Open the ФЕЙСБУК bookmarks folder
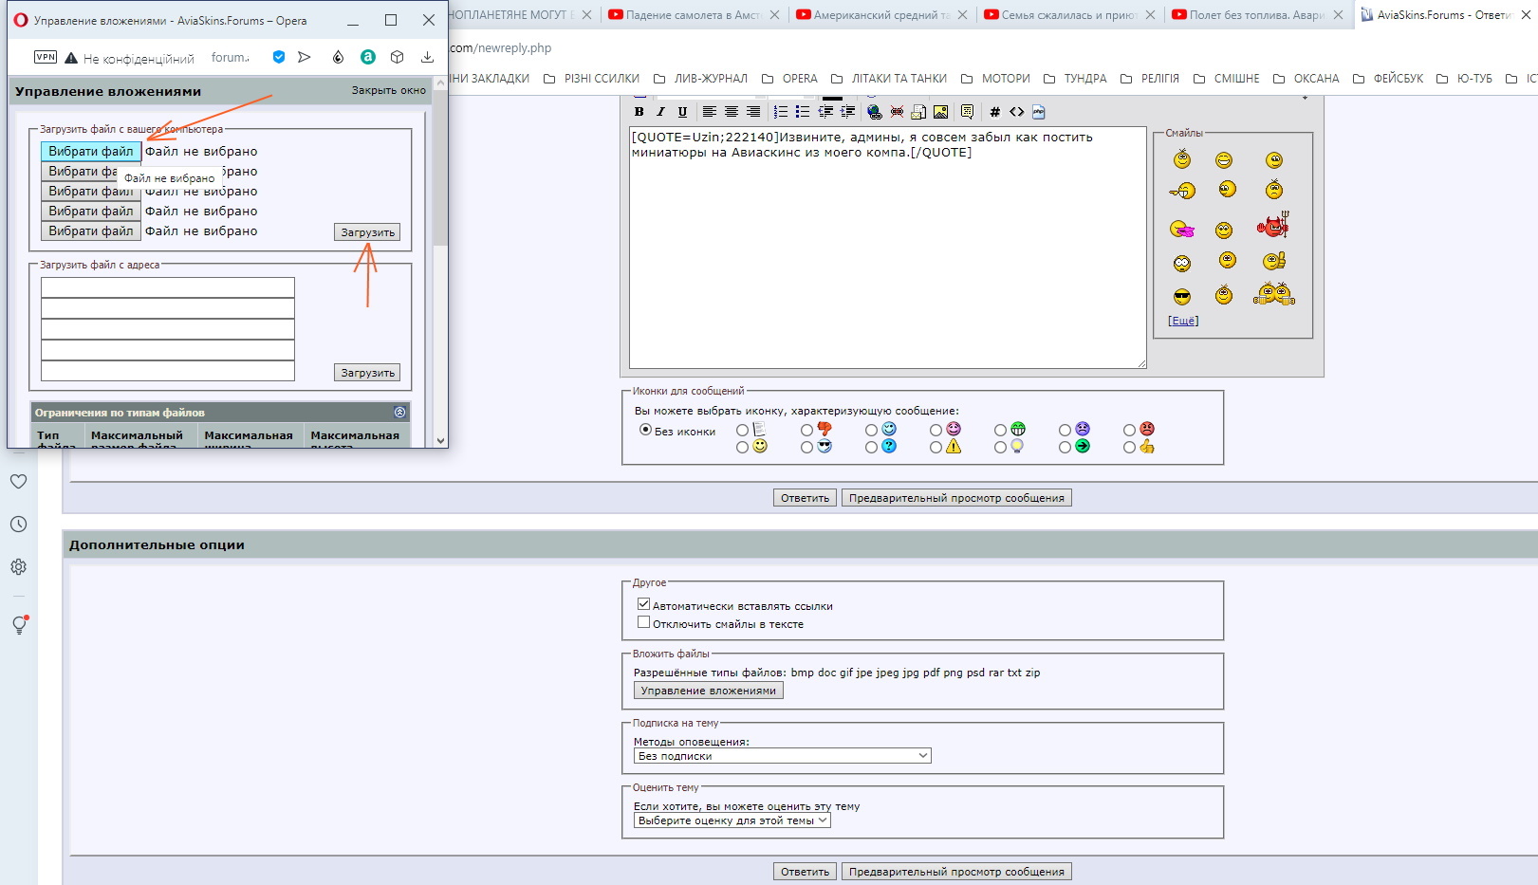 pos(1388,79)
